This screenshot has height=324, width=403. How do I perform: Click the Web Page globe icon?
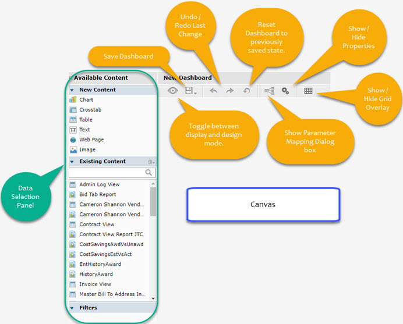[x=73, y=140]
